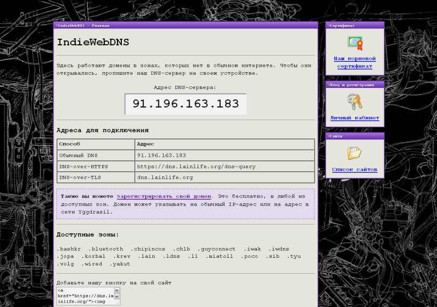This screenshot has width=437, height=307.
Task: Click the .volg zone
Action: 65,264
